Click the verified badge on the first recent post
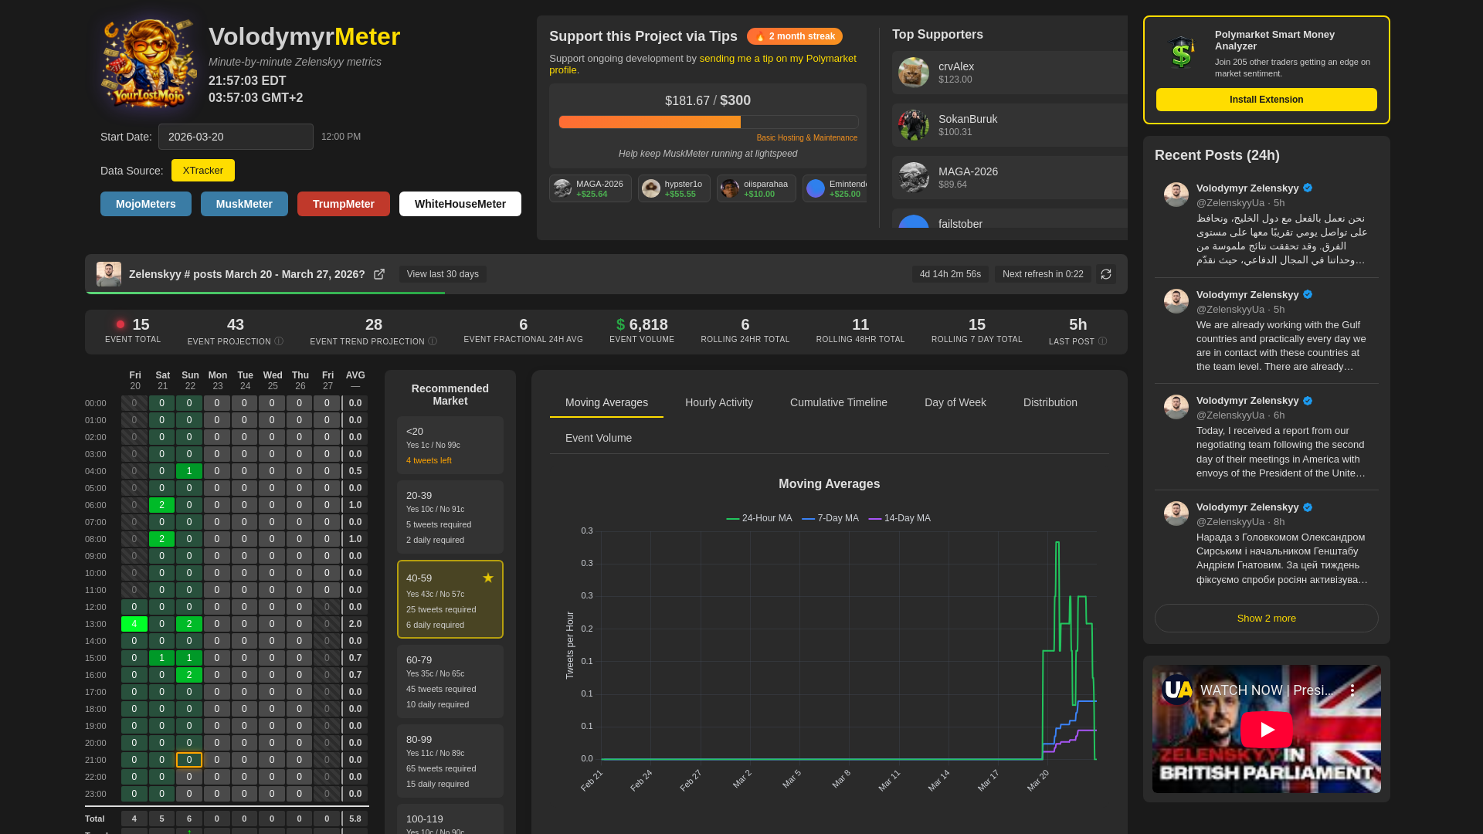Image resolution: width=1483 pixels, height=834 pixels. 1308,188
